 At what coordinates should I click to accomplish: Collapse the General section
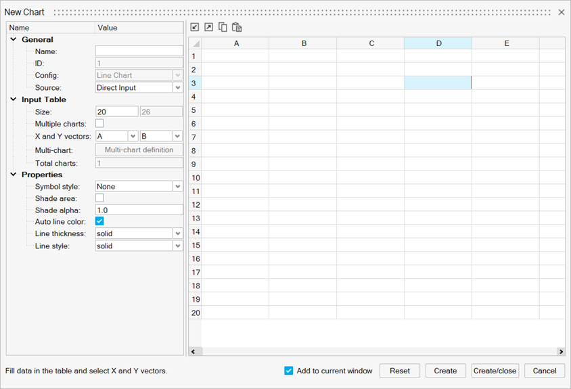[x=14, y=39]
